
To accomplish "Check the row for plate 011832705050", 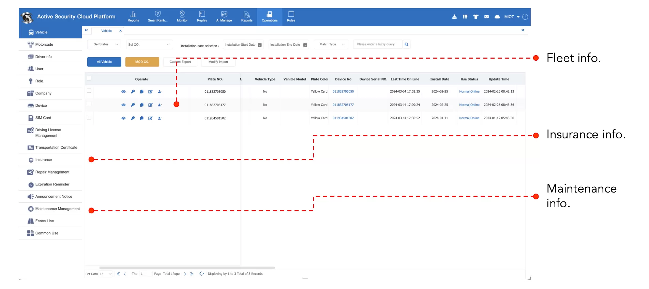I will point(89,91).
